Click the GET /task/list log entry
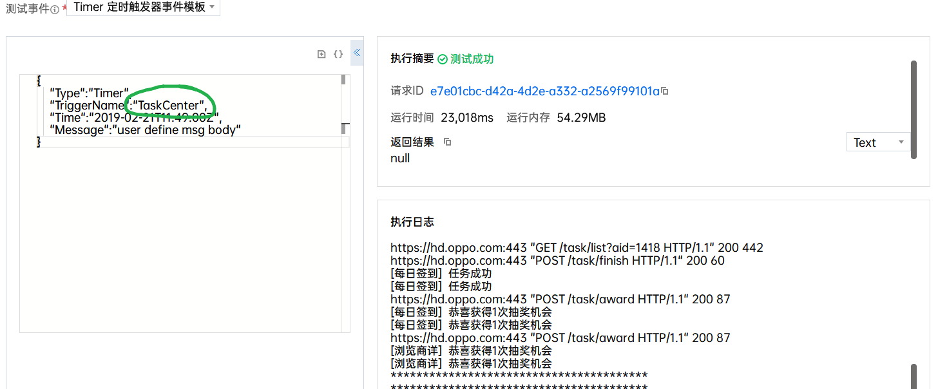Screen dimensions: 938x389 pyautogui.click(x=577, y=247)
